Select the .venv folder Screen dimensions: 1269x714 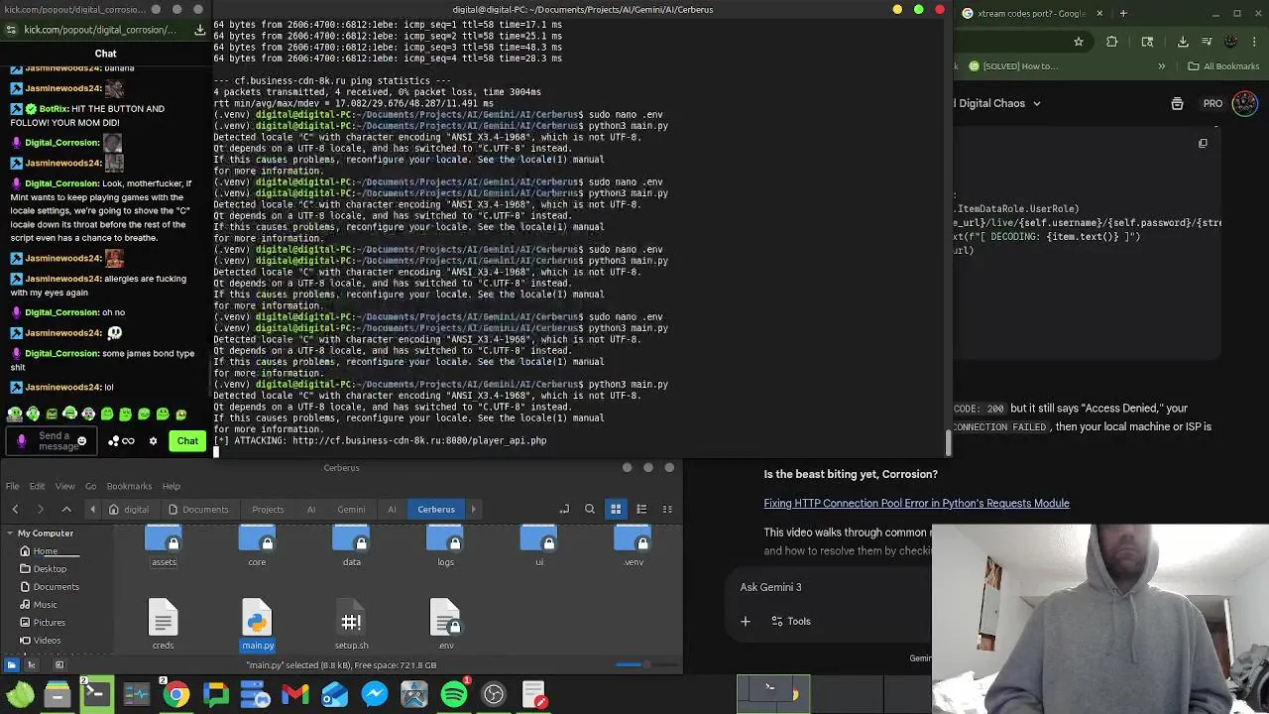[634, 546]
